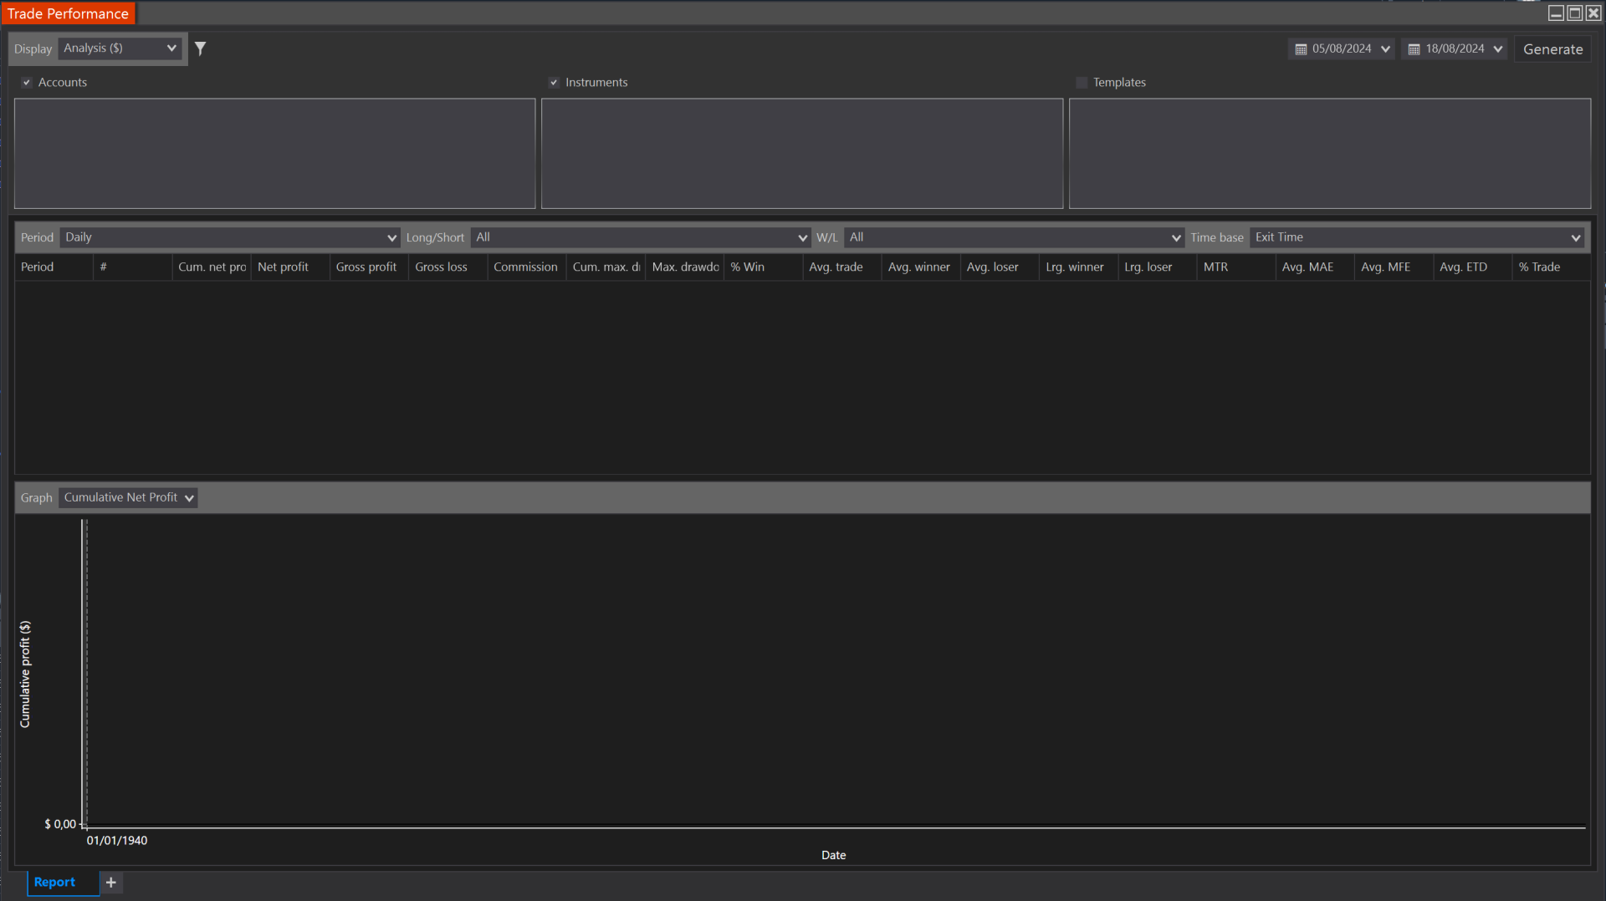
Task: Sort by the Avg. winner column header
Action: click(920, 267)
